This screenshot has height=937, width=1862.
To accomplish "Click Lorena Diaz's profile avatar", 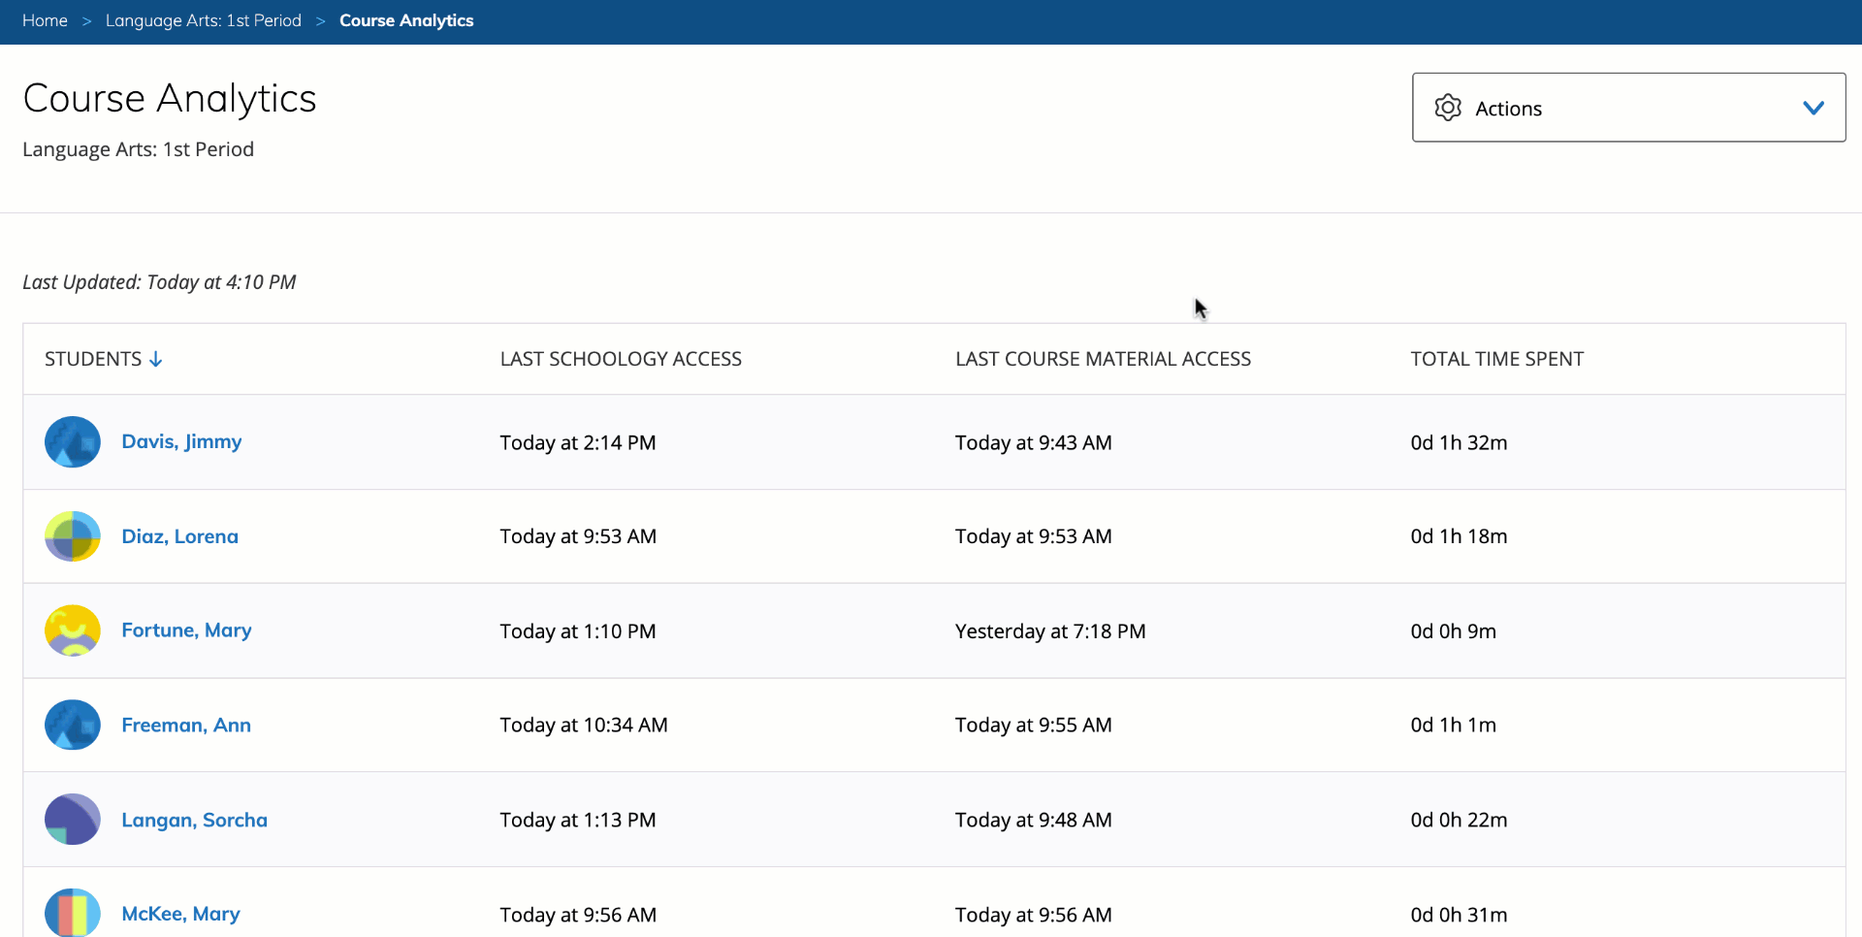I will click(73, 536).
